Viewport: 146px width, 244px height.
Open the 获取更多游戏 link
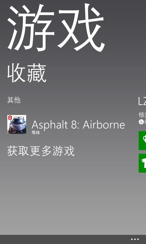coord(41,151)
